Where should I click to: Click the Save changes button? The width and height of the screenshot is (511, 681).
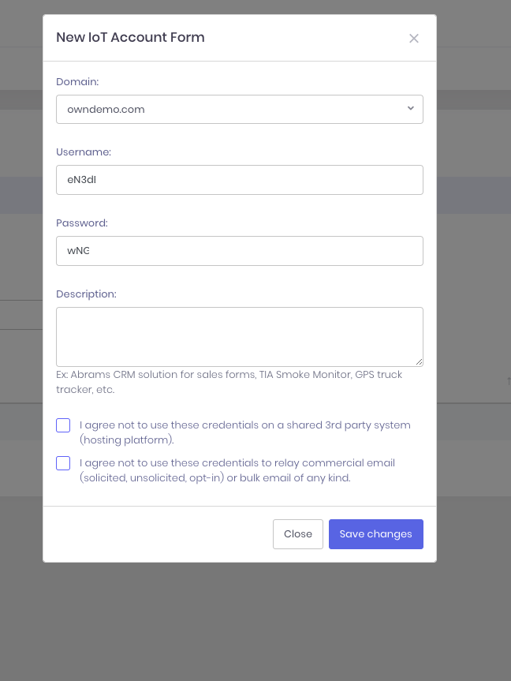pyautogui.click(x=375, y=534)
